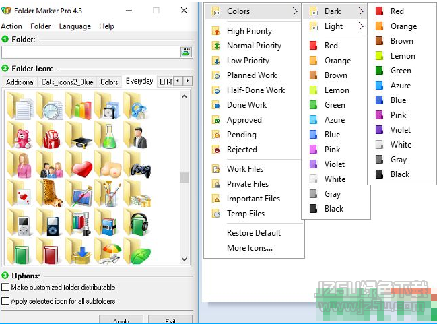Switch to the Additional tab
The width and height of the screenshot is (437, 324).
click(x=20, y=82)
